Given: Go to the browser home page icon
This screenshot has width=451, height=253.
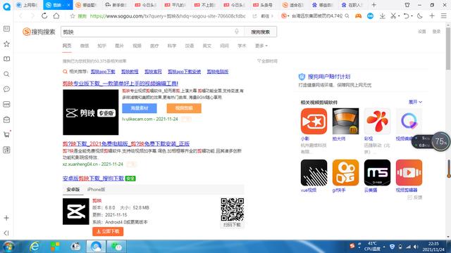Looking at the screenshot, I should [56, 15].
